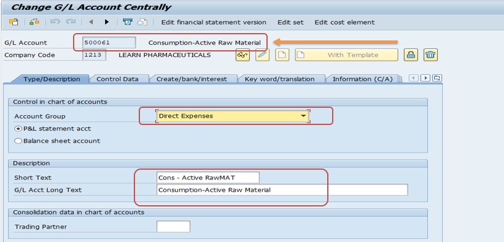504x242 pixels.
Task: Click the Description section heading
Action: (31, 163)
